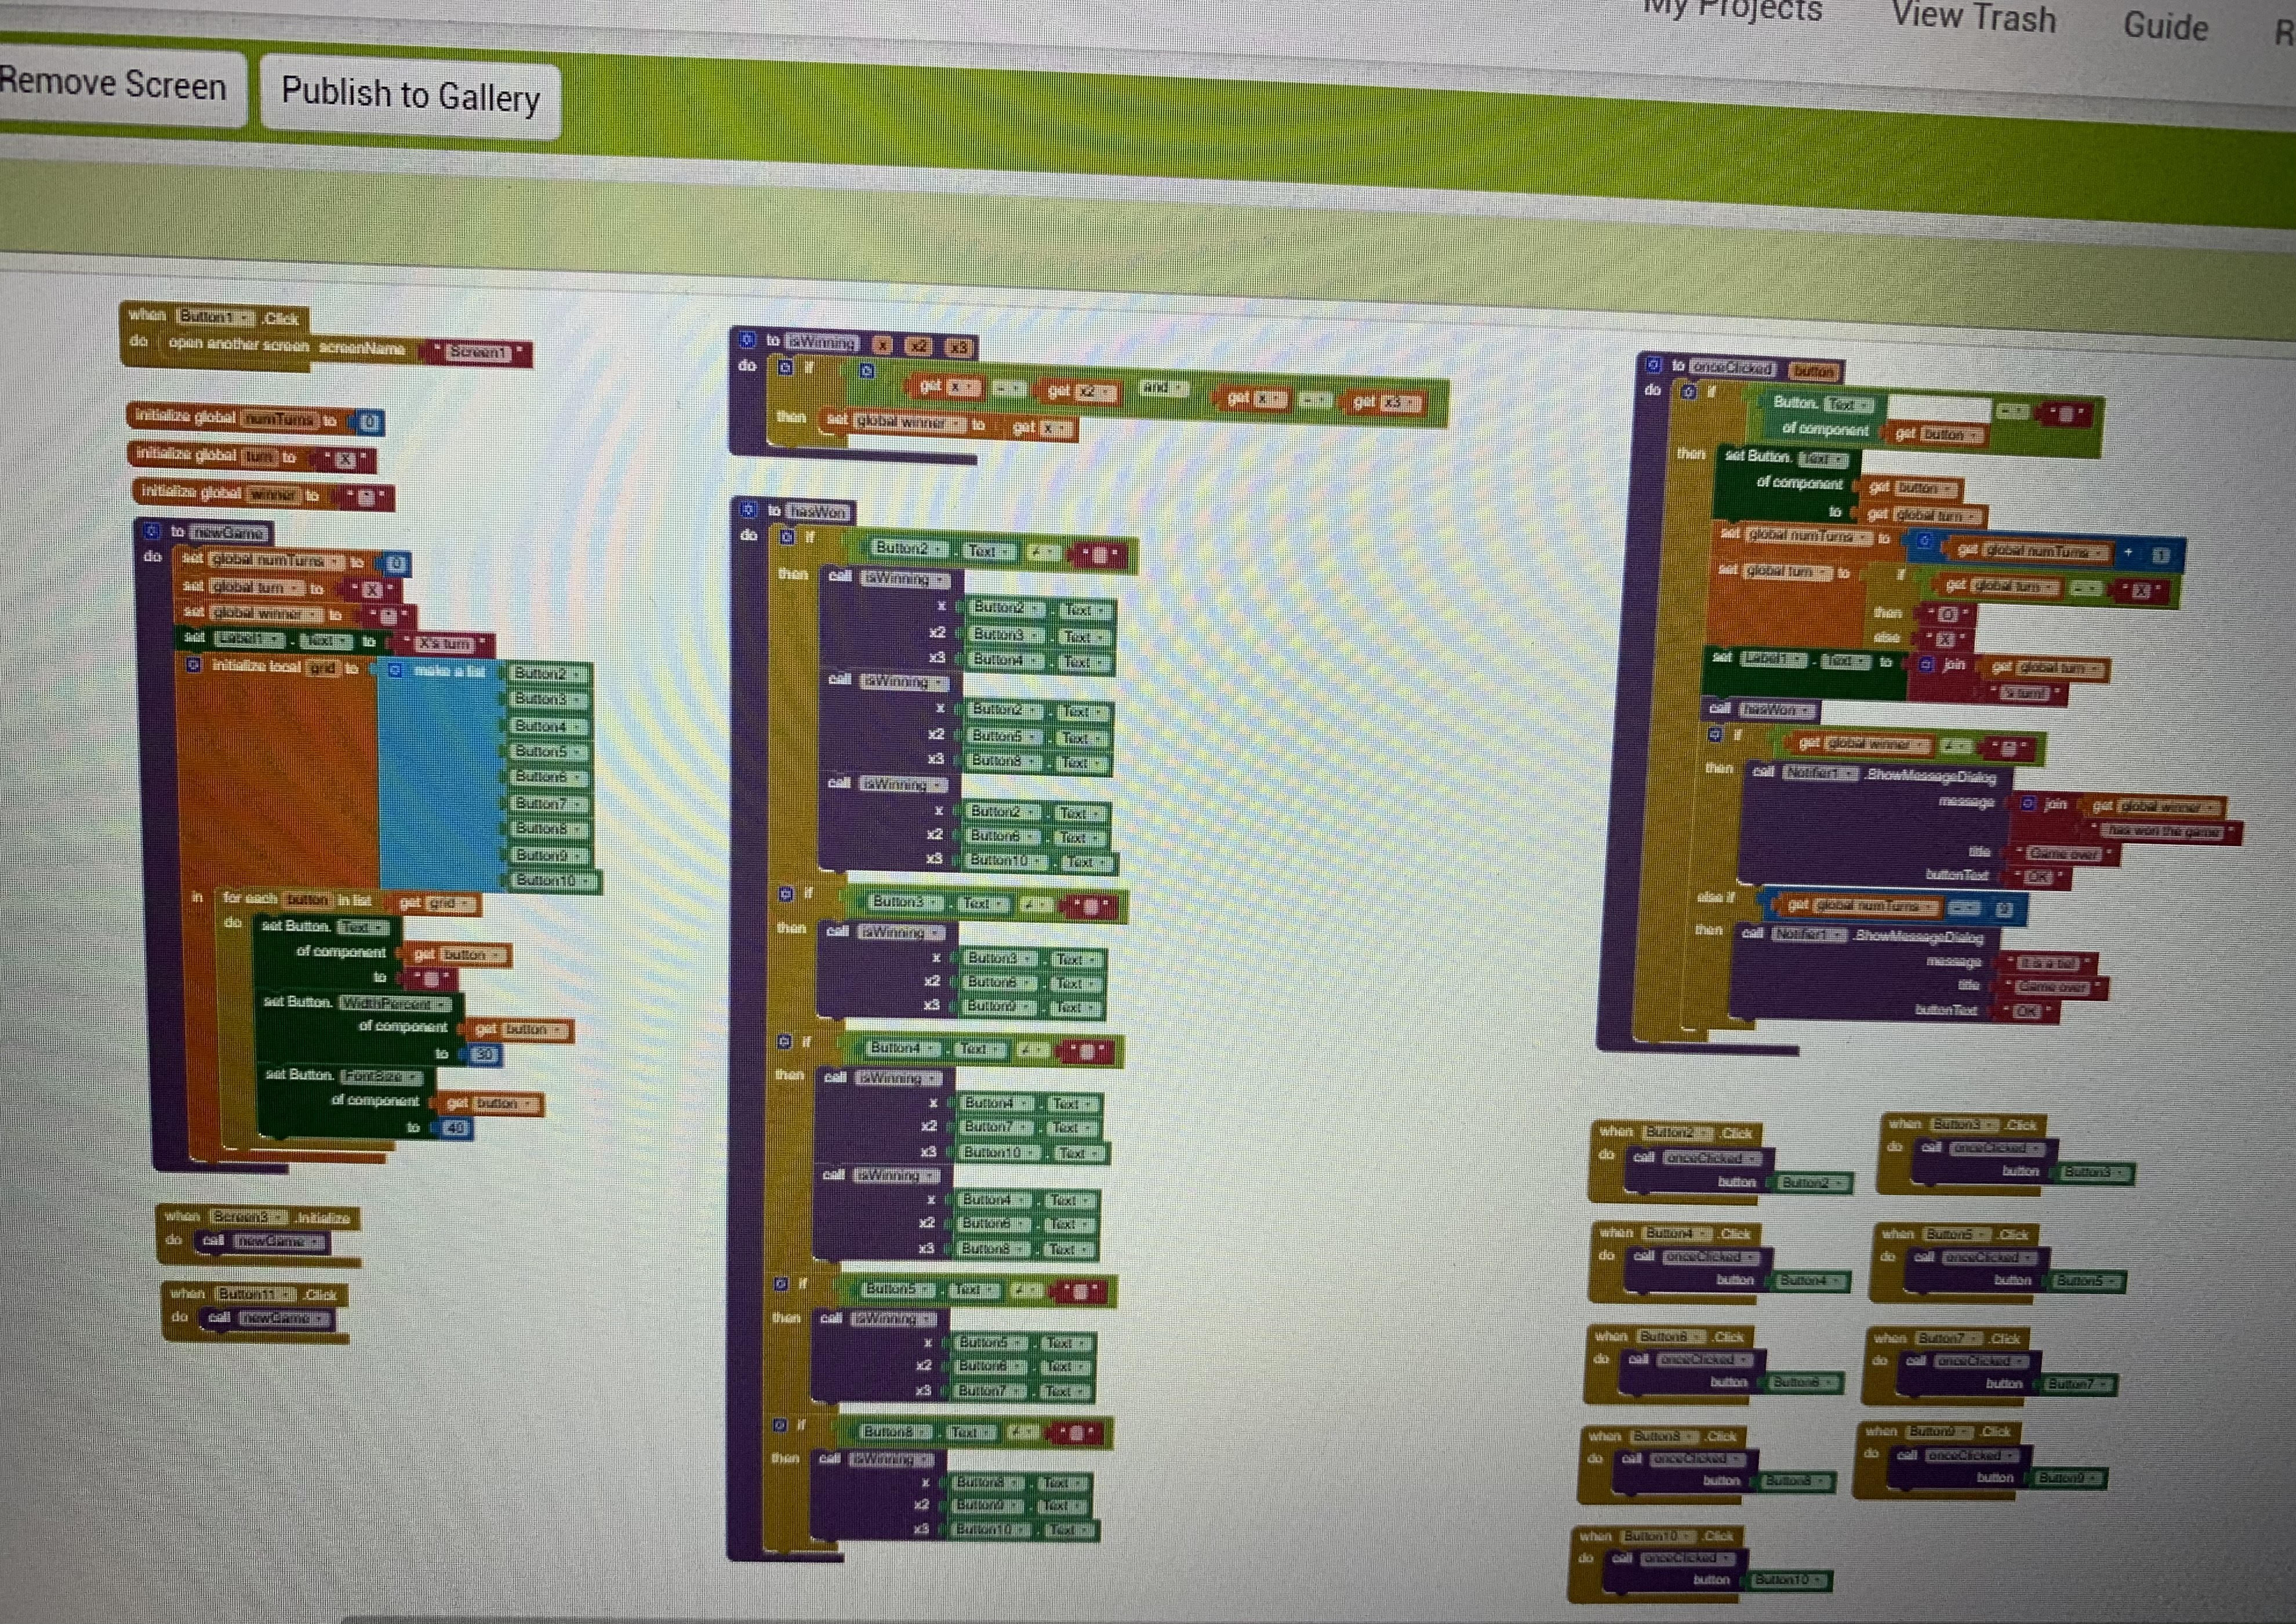Click mutator icon on make a list block

[x=395, y=670]
